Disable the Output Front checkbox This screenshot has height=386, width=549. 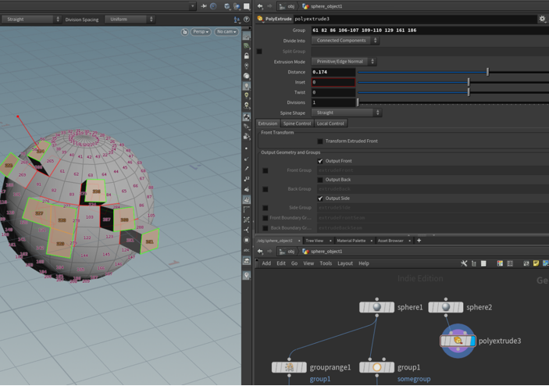tap(320, 161)
